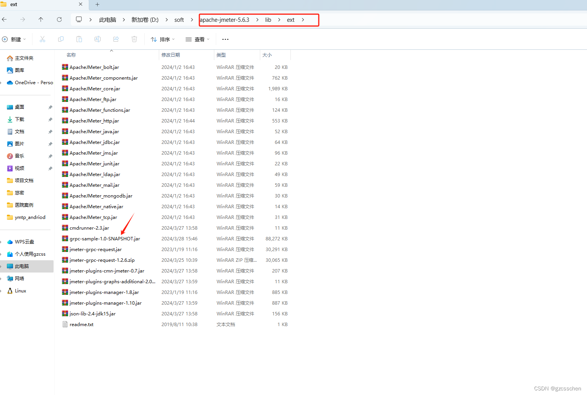Select soft in the breadcrumb
The image size is (587, 395).
(x=179, y=20)
